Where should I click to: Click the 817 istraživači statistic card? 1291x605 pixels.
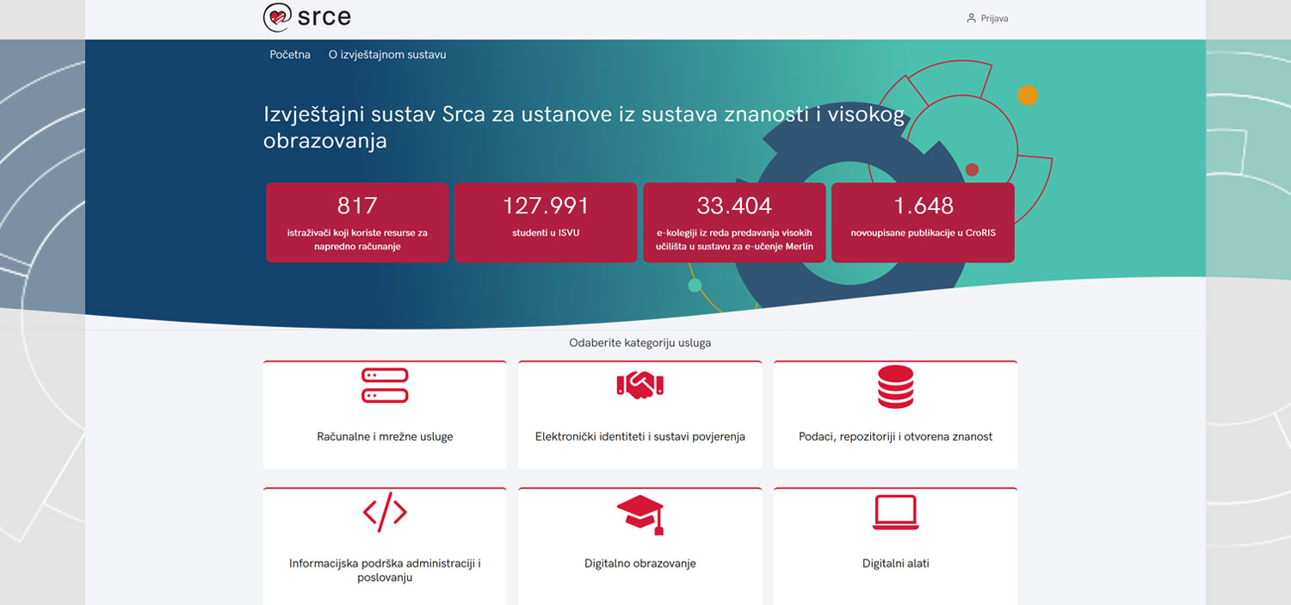[x=357, y=222]
